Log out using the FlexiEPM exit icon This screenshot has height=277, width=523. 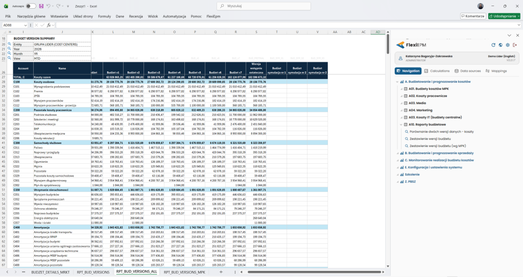point(515,45)
